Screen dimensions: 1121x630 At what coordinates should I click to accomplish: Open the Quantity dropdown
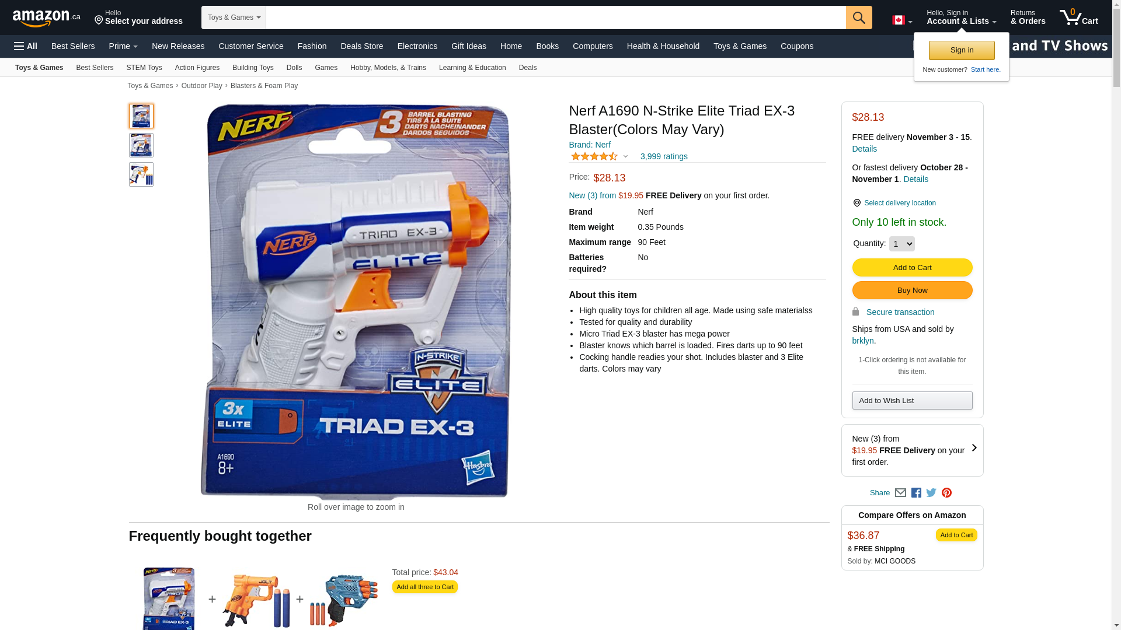click(901, 244)
